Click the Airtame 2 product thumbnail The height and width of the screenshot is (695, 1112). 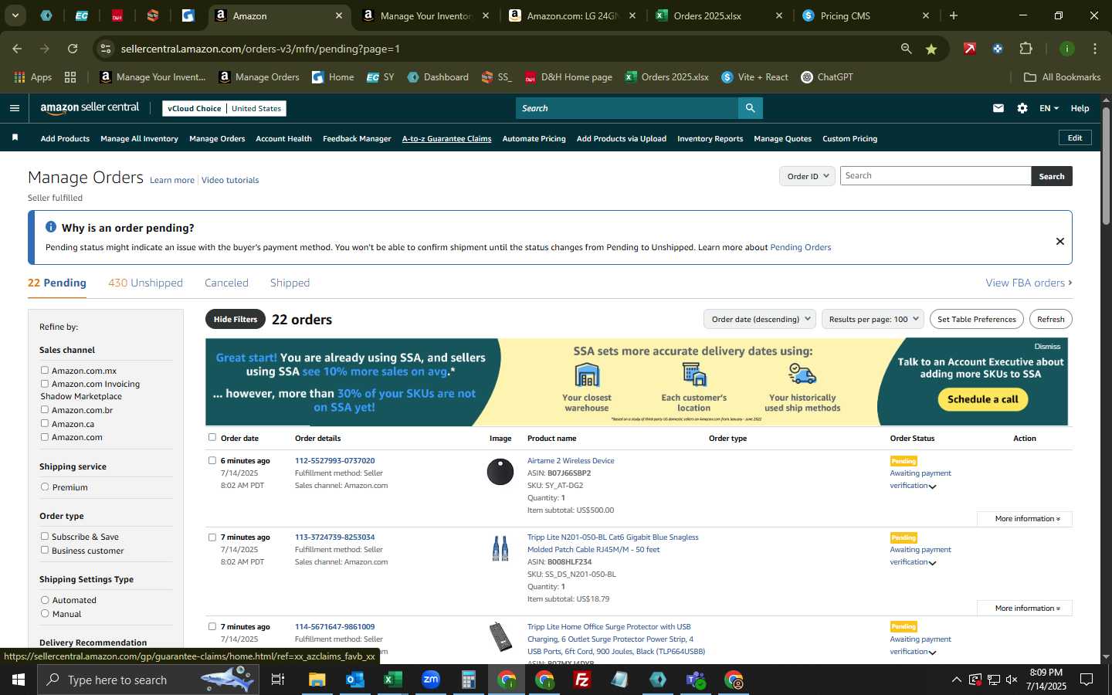click(x=500, y=472)
